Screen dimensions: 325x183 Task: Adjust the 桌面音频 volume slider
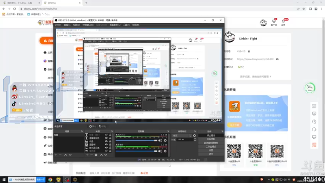coord(136,151)
